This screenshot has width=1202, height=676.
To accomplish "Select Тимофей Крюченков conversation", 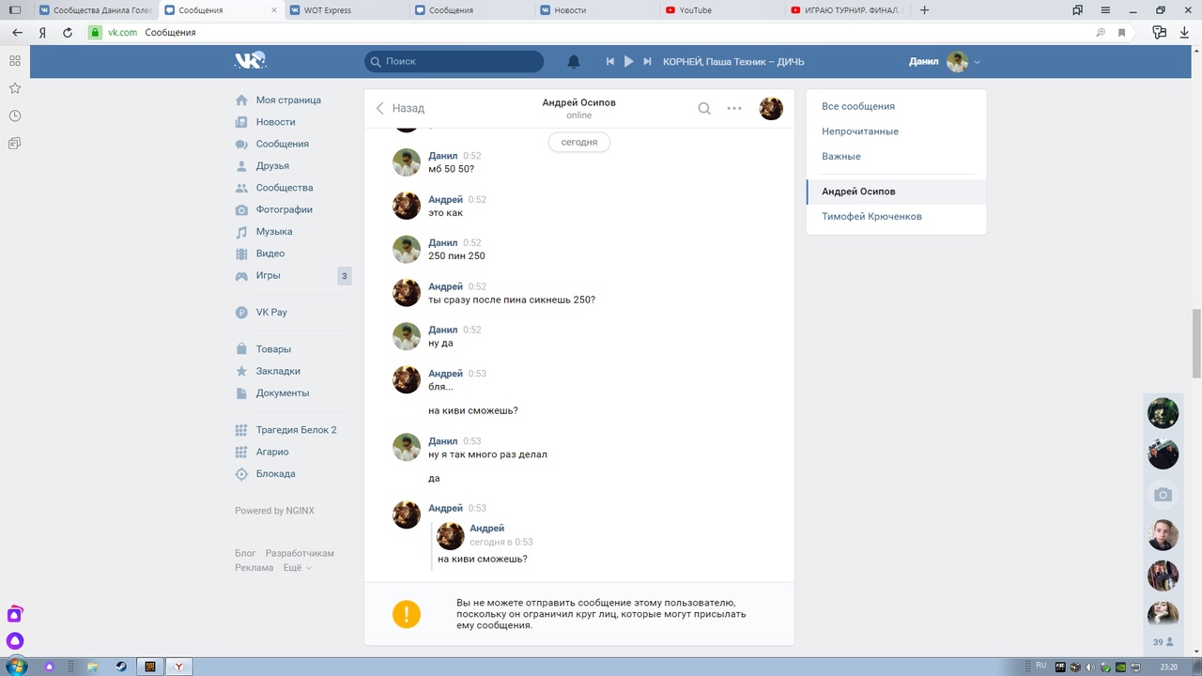I will coord(871,217).
